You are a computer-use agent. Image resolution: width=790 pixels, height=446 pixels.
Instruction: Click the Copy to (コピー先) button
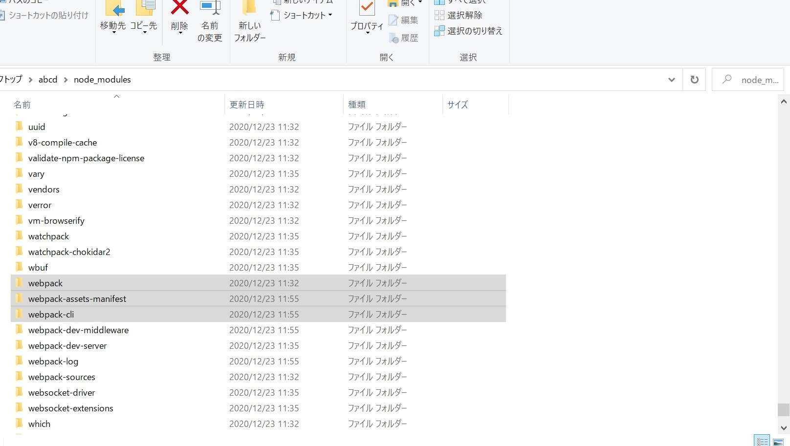coord(144,17)
